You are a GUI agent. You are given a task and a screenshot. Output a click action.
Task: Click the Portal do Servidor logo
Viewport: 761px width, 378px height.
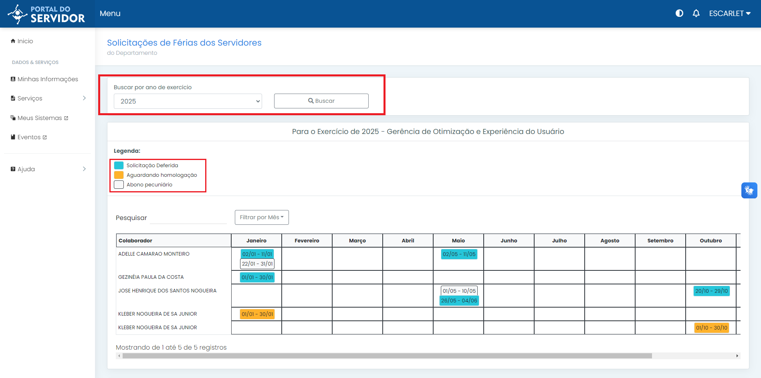point(46,14)
